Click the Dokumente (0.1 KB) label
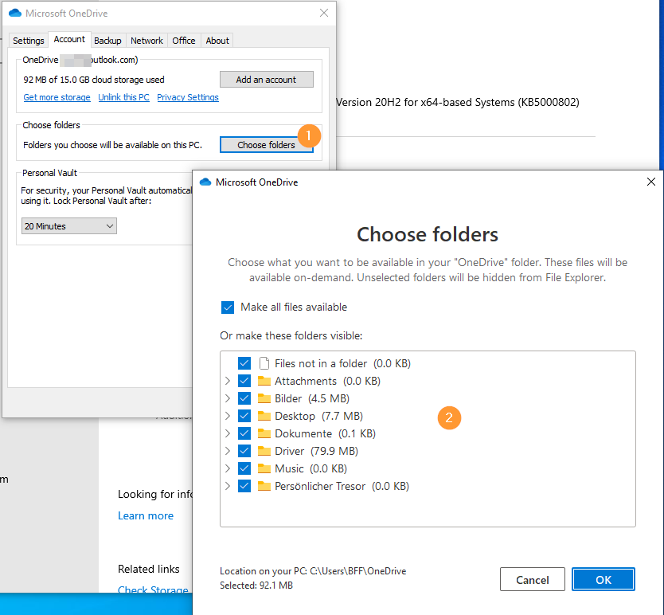664x615 pixels. [x=325, y=433]
